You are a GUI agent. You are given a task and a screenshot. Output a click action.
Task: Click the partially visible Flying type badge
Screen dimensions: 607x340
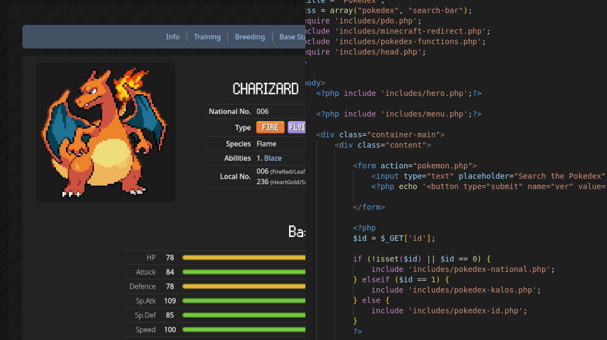(297, 127)
